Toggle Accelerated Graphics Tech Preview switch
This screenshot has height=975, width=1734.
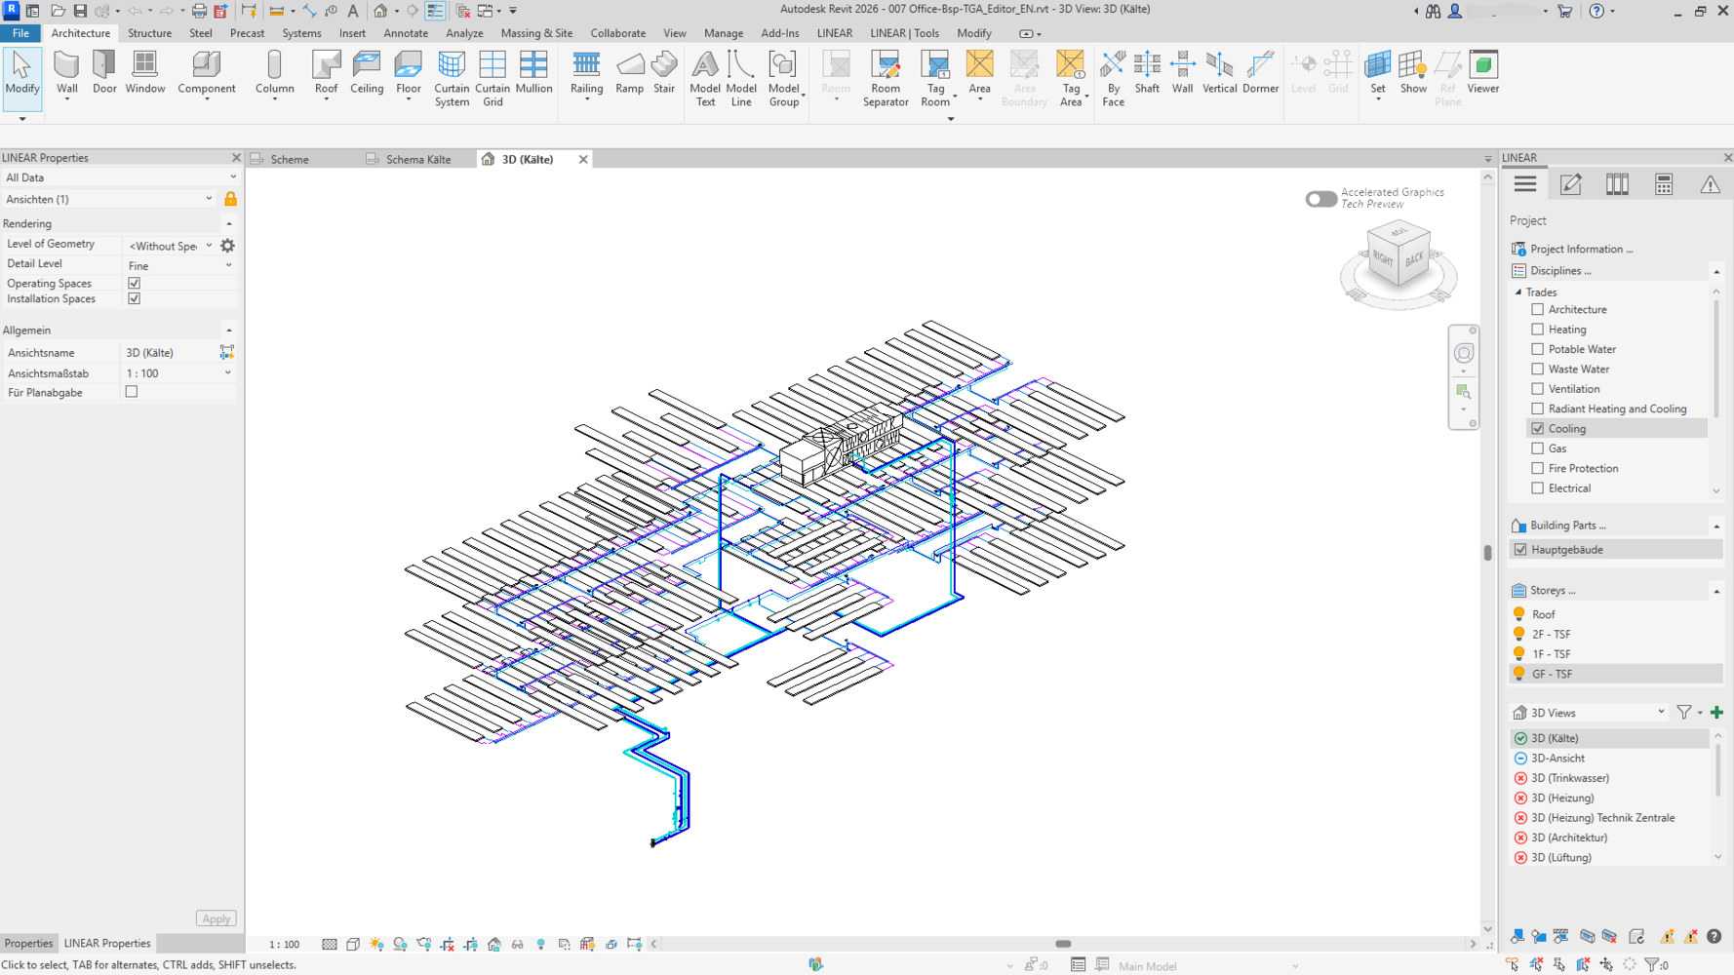[x=1320, y=199]
